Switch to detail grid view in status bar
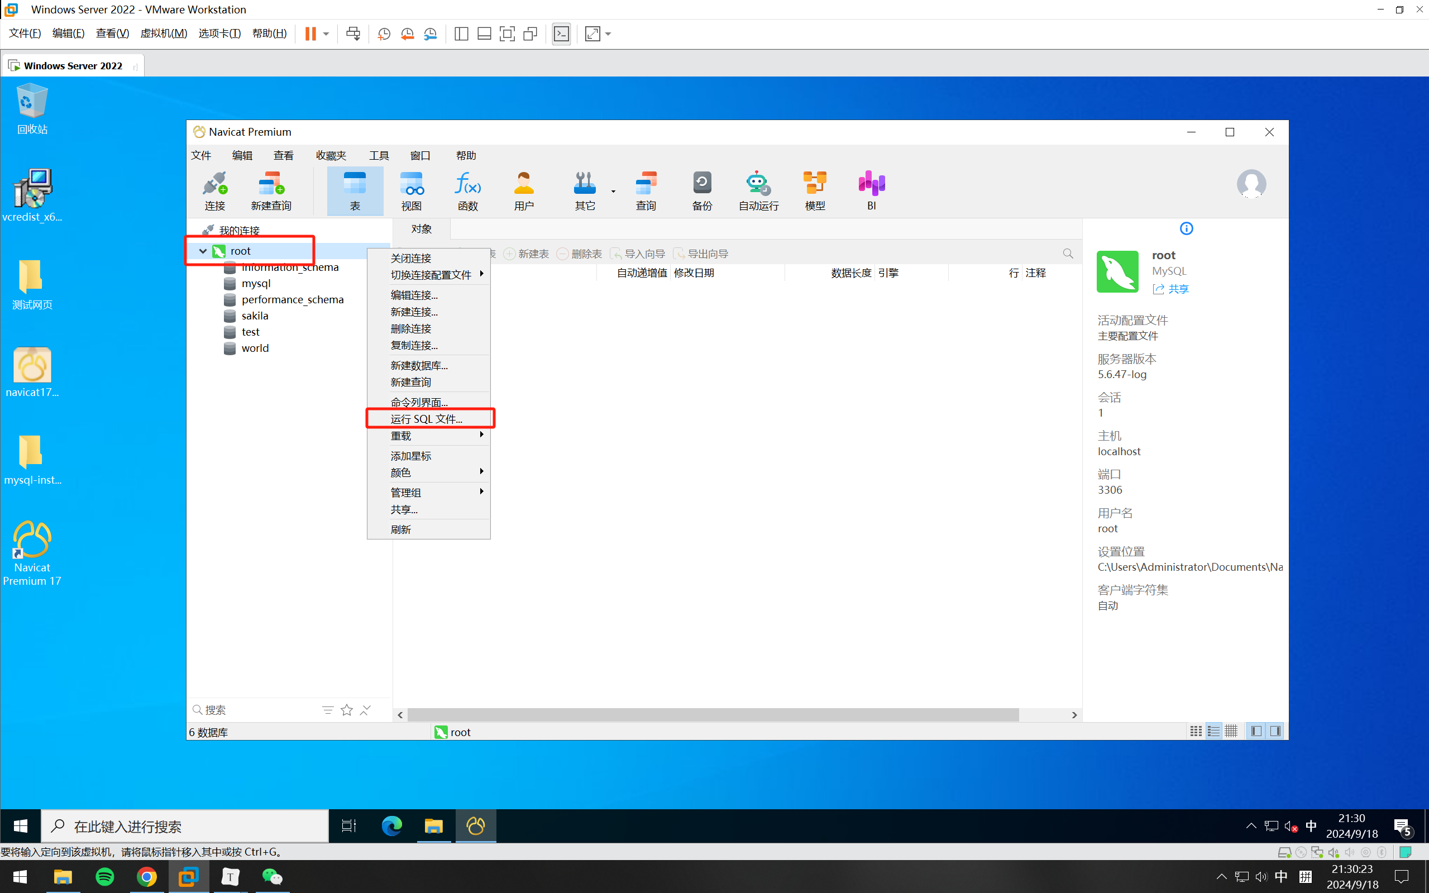 1231,731
